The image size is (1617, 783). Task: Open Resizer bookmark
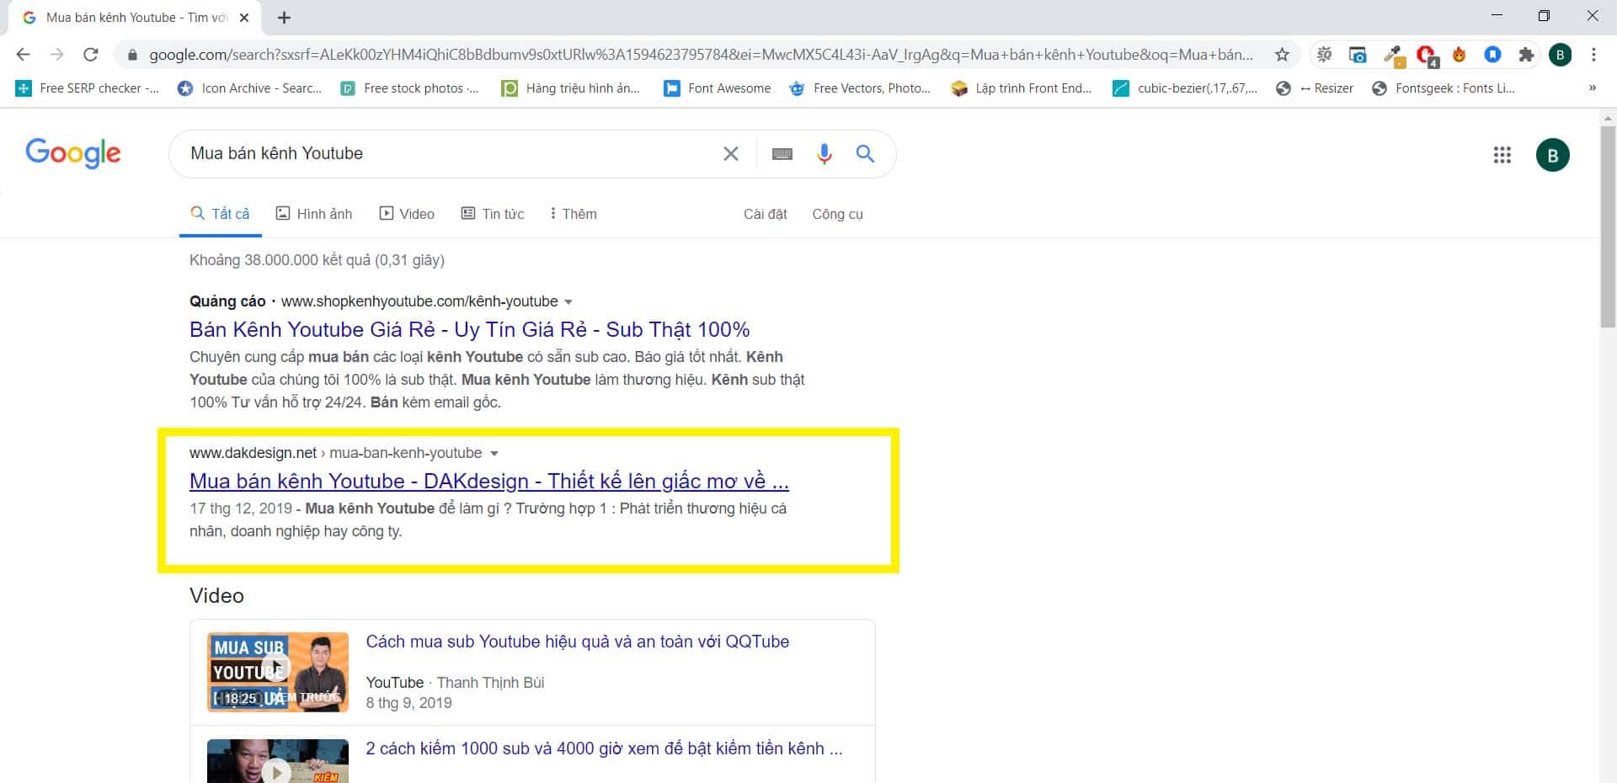(x=1315, y=88)
